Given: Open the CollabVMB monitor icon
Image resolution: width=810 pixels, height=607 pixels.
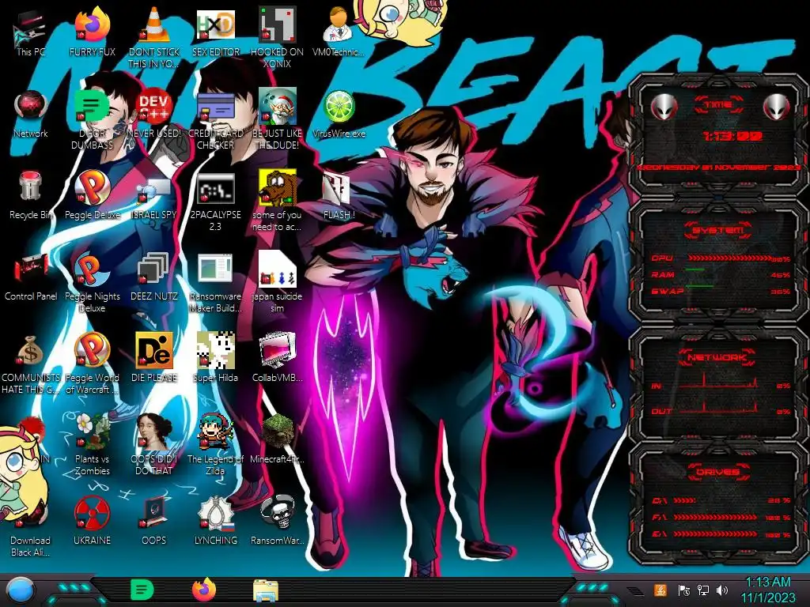Looking at the screenshot, I should [x=277, y=358].
